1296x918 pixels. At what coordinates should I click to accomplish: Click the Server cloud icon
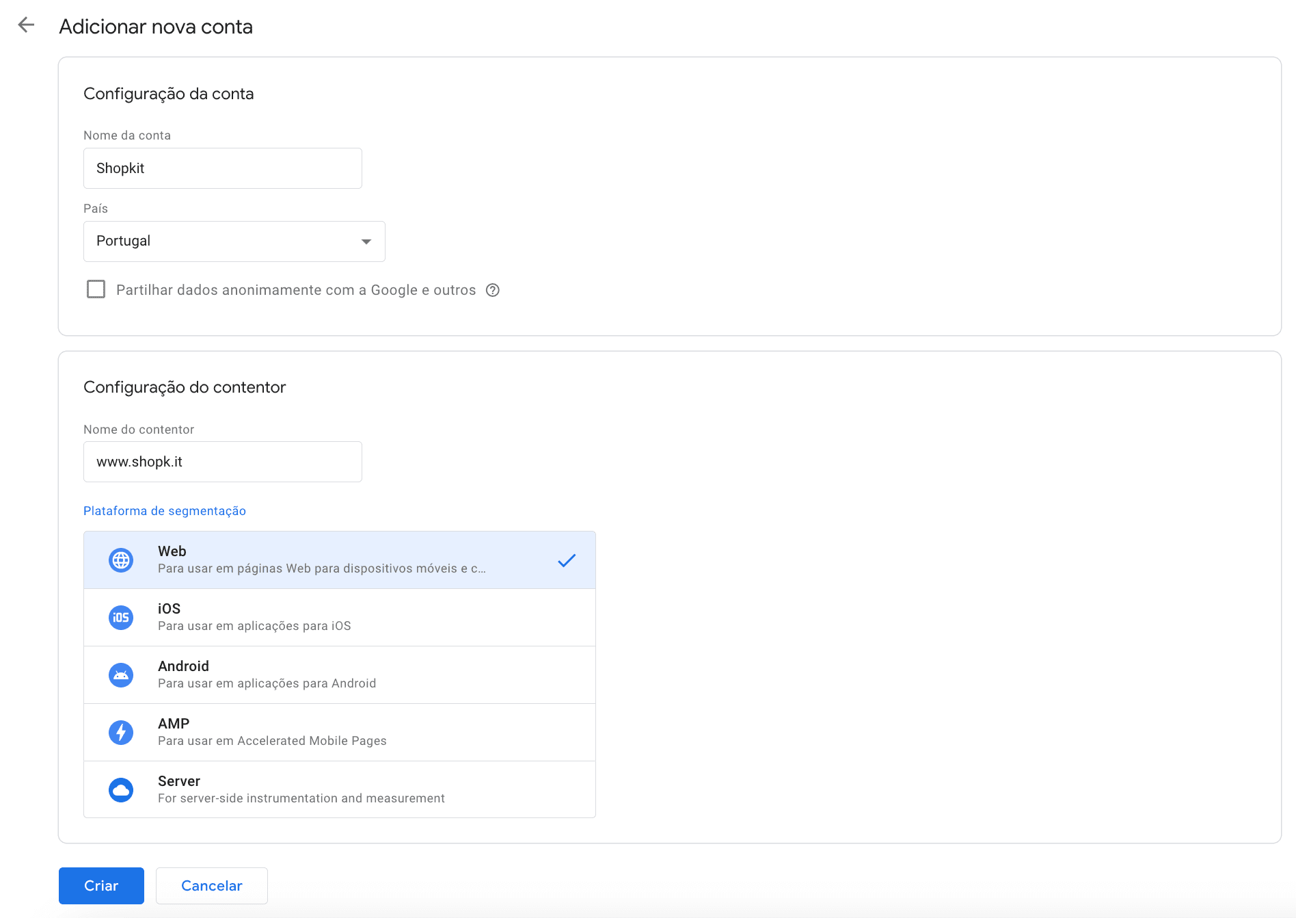(121, 790)
